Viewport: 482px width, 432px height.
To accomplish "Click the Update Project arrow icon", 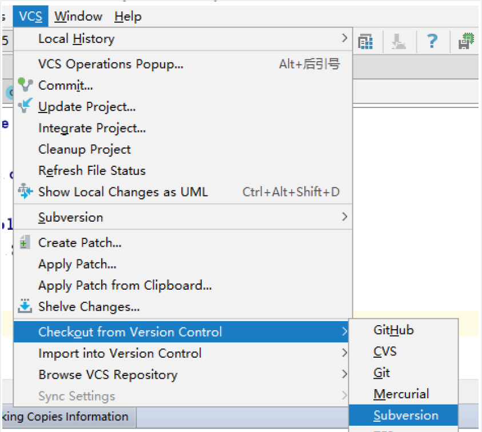I will pos(26,106).
